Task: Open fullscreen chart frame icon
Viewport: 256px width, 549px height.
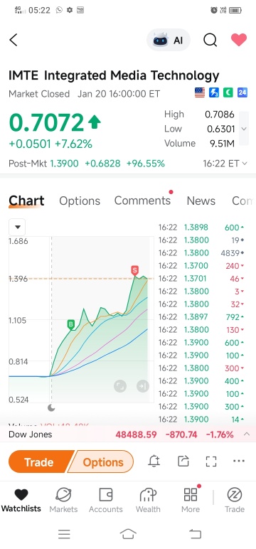Action: [211, 461]
